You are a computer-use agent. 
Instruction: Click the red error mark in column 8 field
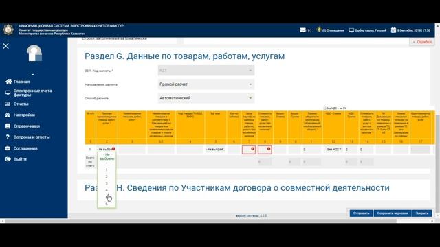pyautogui.click(x=269, y=149)
